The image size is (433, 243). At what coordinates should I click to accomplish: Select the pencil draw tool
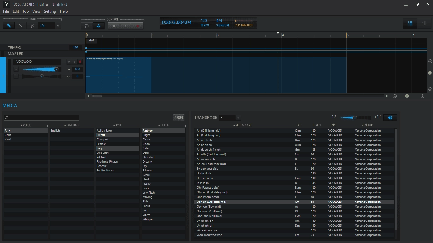[21, 26]
